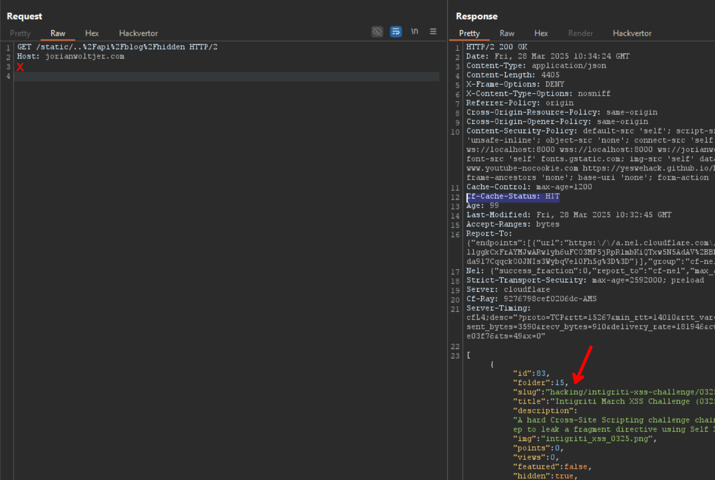Click the "description": JSON key

[x=545, y=411]
